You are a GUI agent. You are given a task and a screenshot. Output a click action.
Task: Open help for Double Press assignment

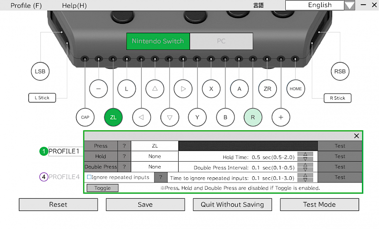124,166
